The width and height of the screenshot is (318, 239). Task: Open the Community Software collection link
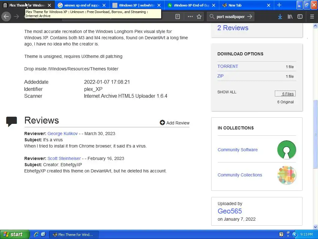(x=238, y=150)
